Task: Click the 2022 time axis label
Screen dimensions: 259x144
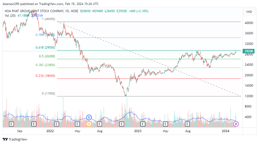Action: click(x=50, y=131)
